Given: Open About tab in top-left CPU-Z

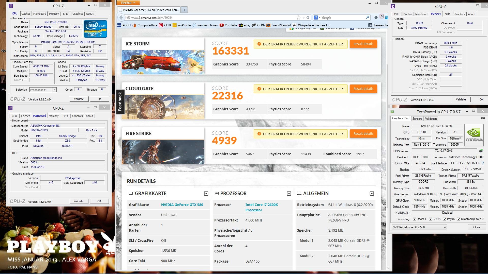Looking at the screenshot, I should click(90, 14).
